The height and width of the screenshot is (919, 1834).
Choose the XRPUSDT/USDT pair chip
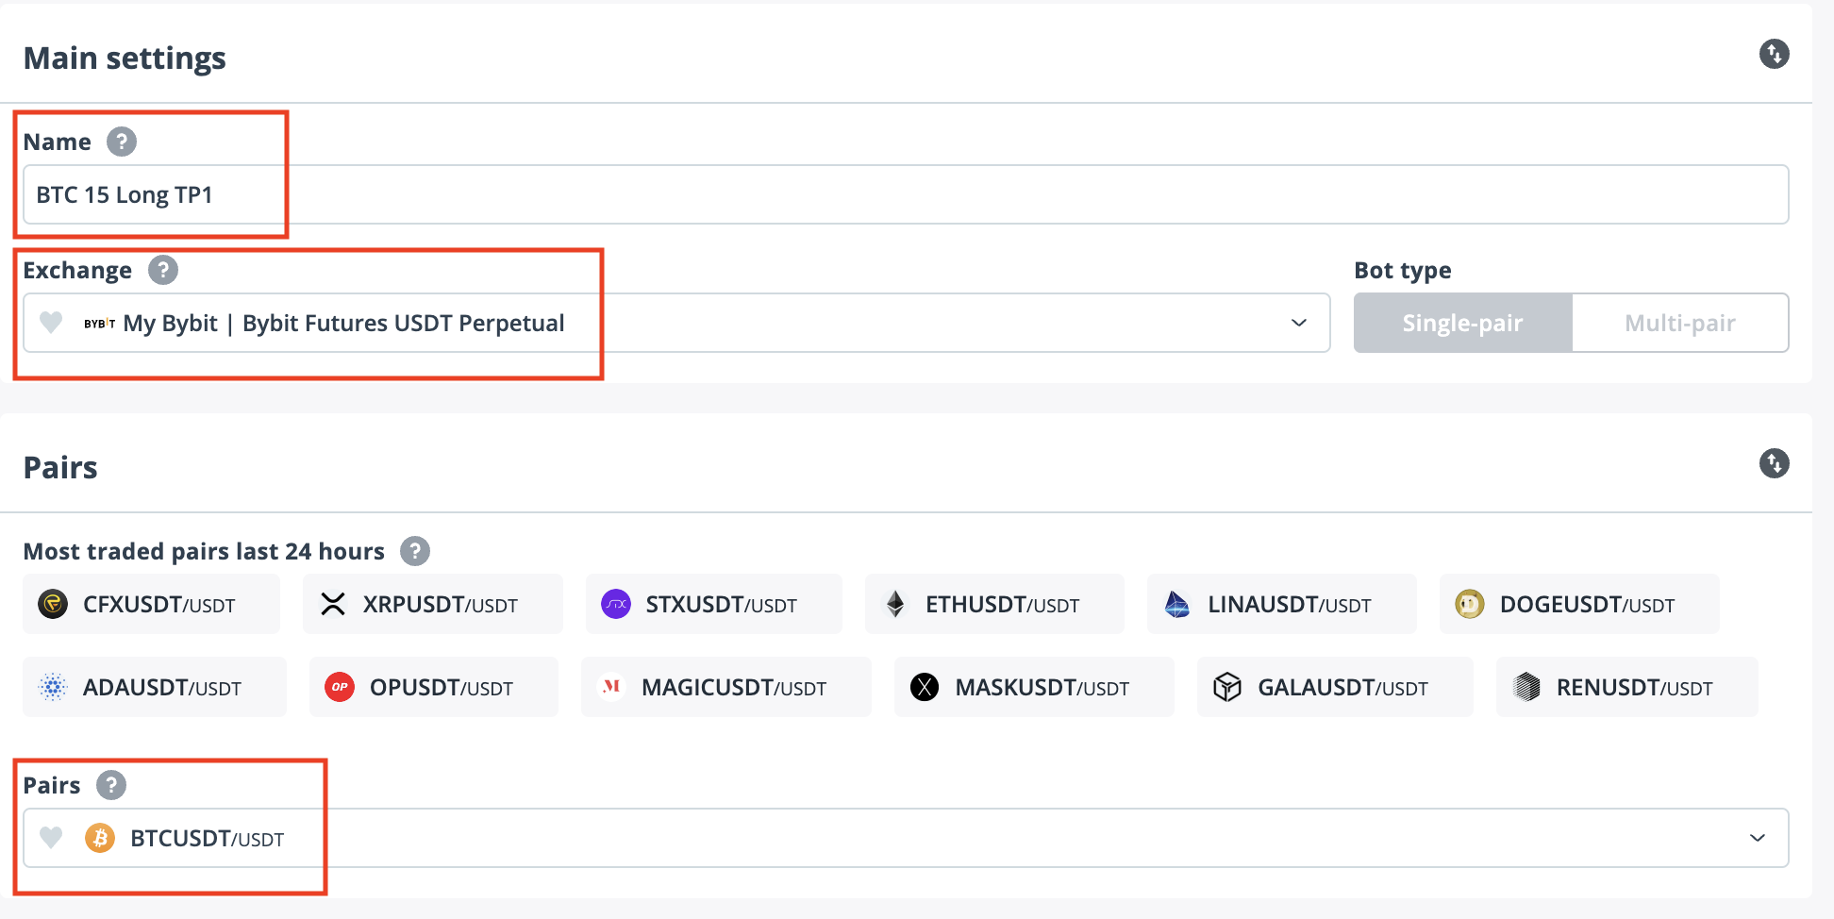(432, 604)
